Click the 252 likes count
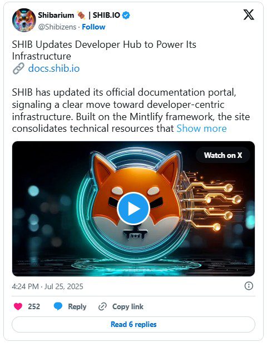Image resolution: width=267 pixels, height=347 pixels. [x=34, y=306]
